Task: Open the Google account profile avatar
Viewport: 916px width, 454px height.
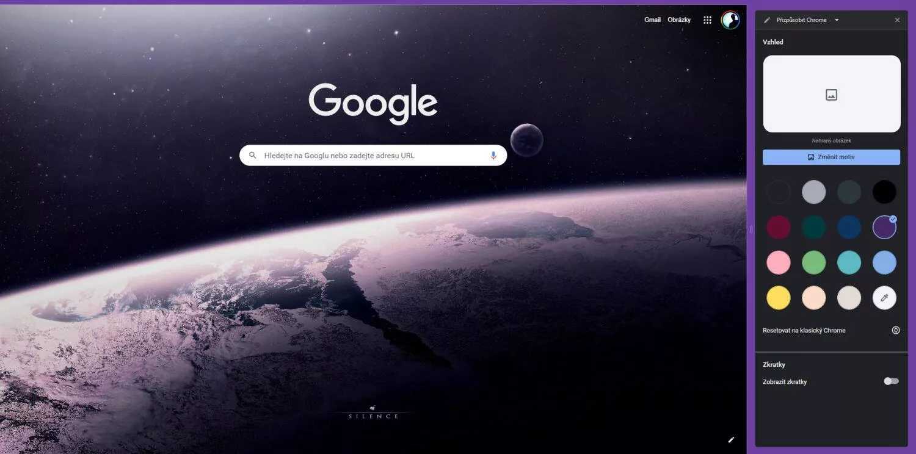Action: [730, 20]
